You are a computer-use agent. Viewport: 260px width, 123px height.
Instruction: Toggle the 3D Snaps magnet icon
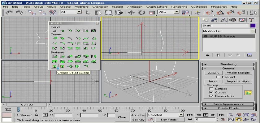[x=210, y=13]
